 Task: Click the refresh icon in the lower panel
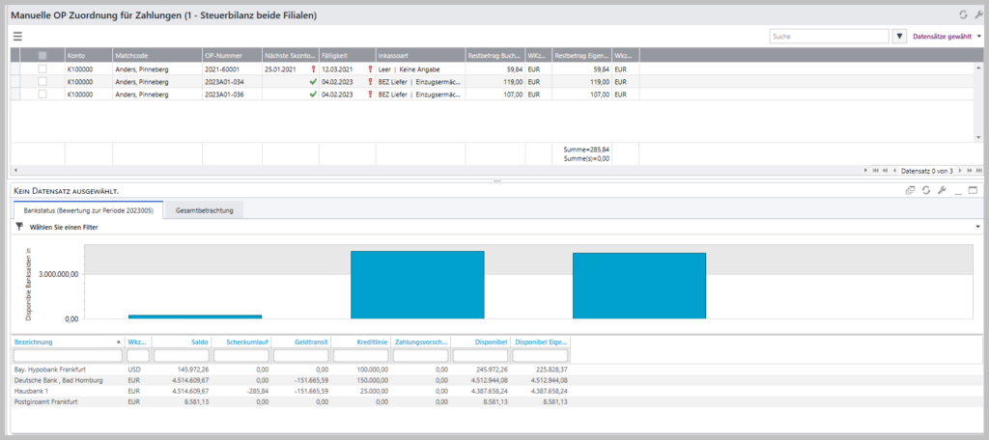point(925,191)
